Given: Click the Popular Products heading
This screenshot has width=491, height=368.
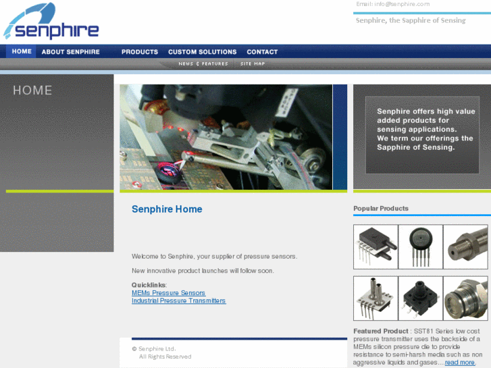Looking at the screenshot, I should coord(381,208).
